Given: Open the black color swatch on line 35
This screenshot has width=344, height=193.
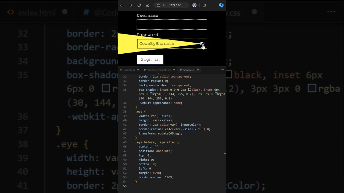Looking at the screenshot, I should pos(190,90).
